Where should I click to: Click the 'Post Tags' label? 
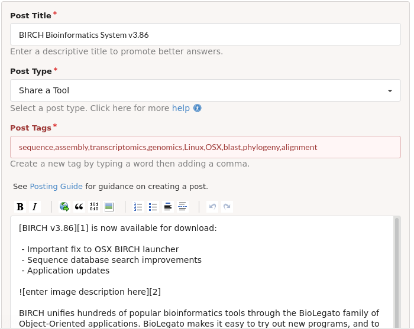(31, 128)
